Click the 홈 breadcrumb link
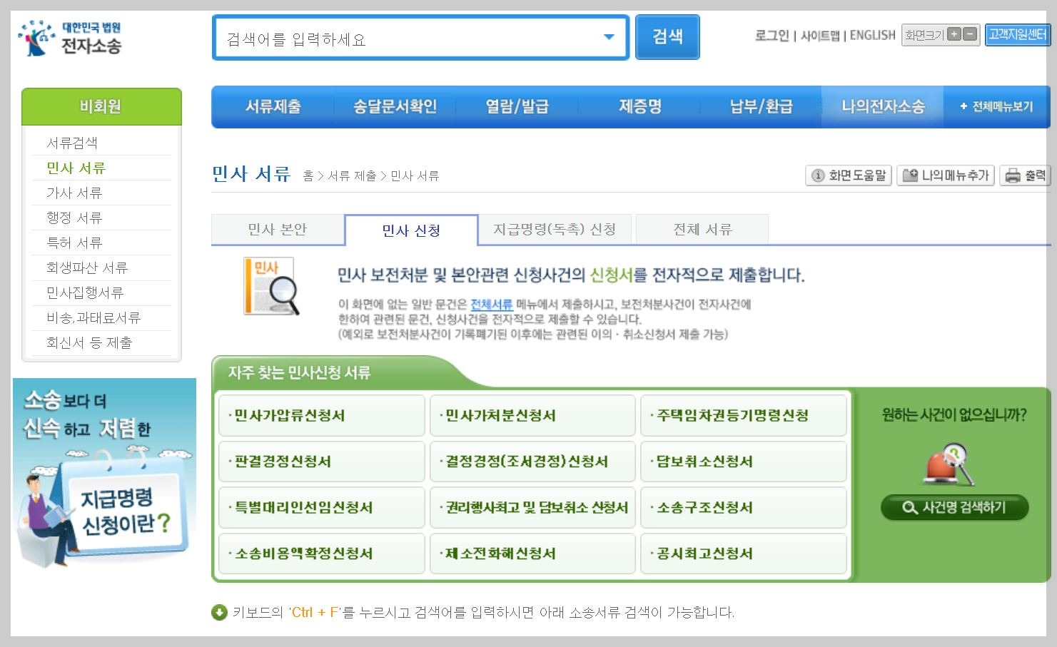1057x647 pixels. pos(308,175)
